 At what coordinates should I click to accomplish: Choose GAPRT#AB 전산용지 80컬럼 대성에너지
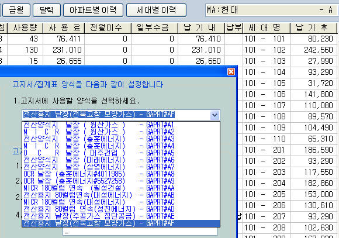pos(121,195)
